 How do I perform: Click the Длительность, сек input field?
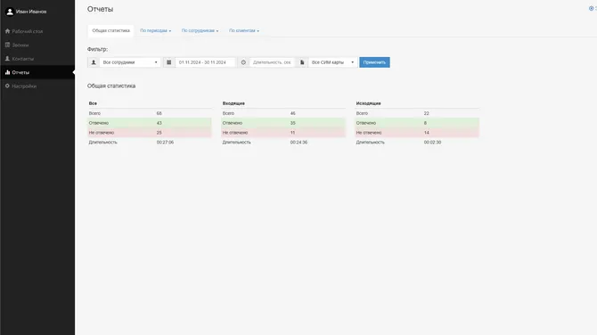pos(272,62)
